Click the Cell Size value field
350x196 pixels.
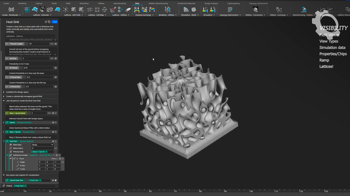click(36, 58)
